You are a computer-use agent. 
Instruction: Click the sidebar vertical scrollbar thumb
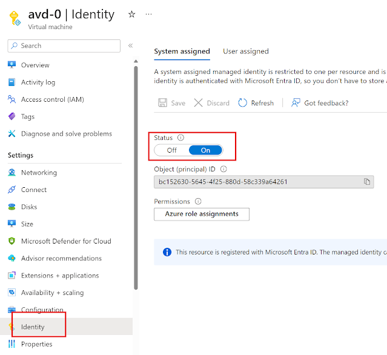click(x=136, y=177)
